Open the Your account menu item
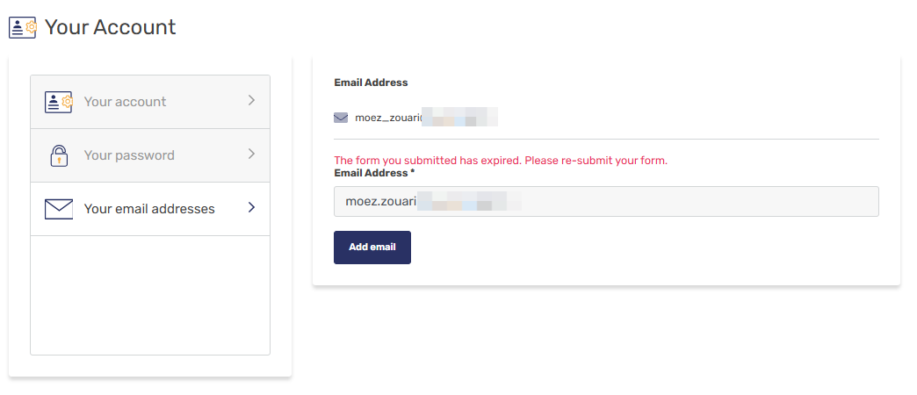917x395 pixels. click(x=126, y=102)
